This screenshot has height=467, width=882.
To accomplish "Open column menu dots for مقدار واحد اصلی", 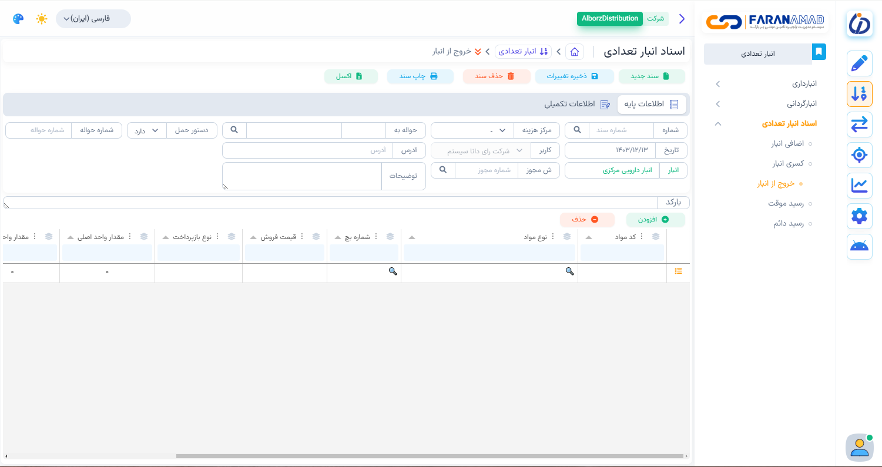I will 130,237.
